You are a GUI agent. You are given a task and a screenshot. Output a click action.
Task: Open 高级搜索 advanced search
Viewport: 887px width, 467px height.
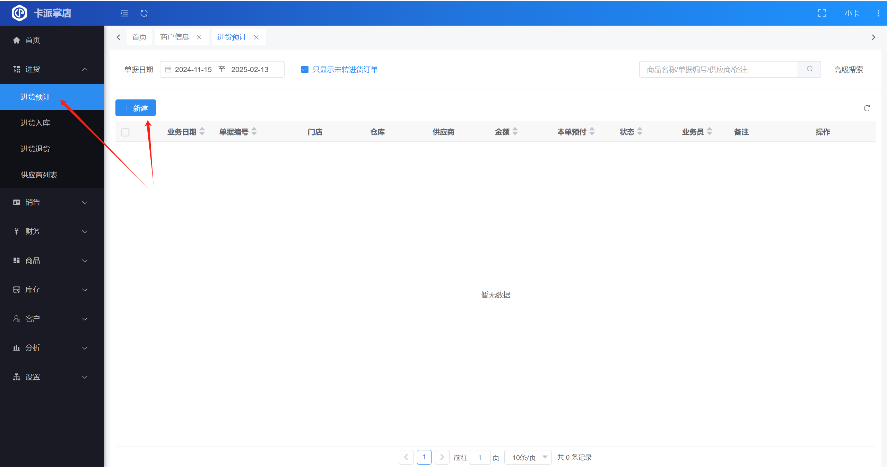[848, 70]
